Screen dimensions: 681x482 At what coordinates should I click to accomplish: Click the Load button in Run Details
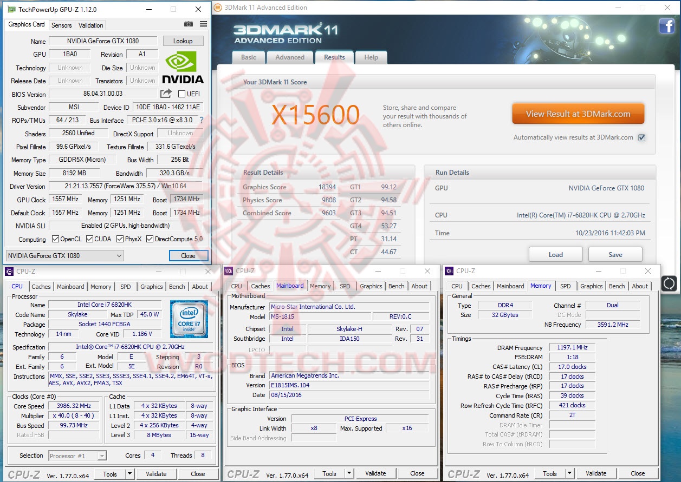[x=555, y=254]
